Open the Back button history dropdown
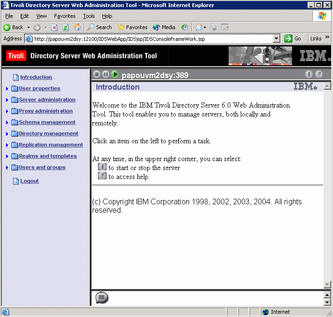 pos(28,27)
